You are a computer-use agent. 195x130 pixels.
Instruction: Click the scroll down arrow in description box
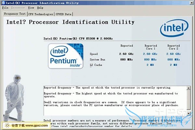[x=188, y=113]
